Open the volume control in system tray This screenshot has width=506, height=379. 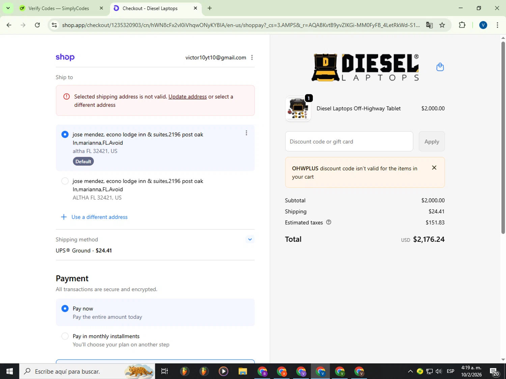tap(439, 371)
